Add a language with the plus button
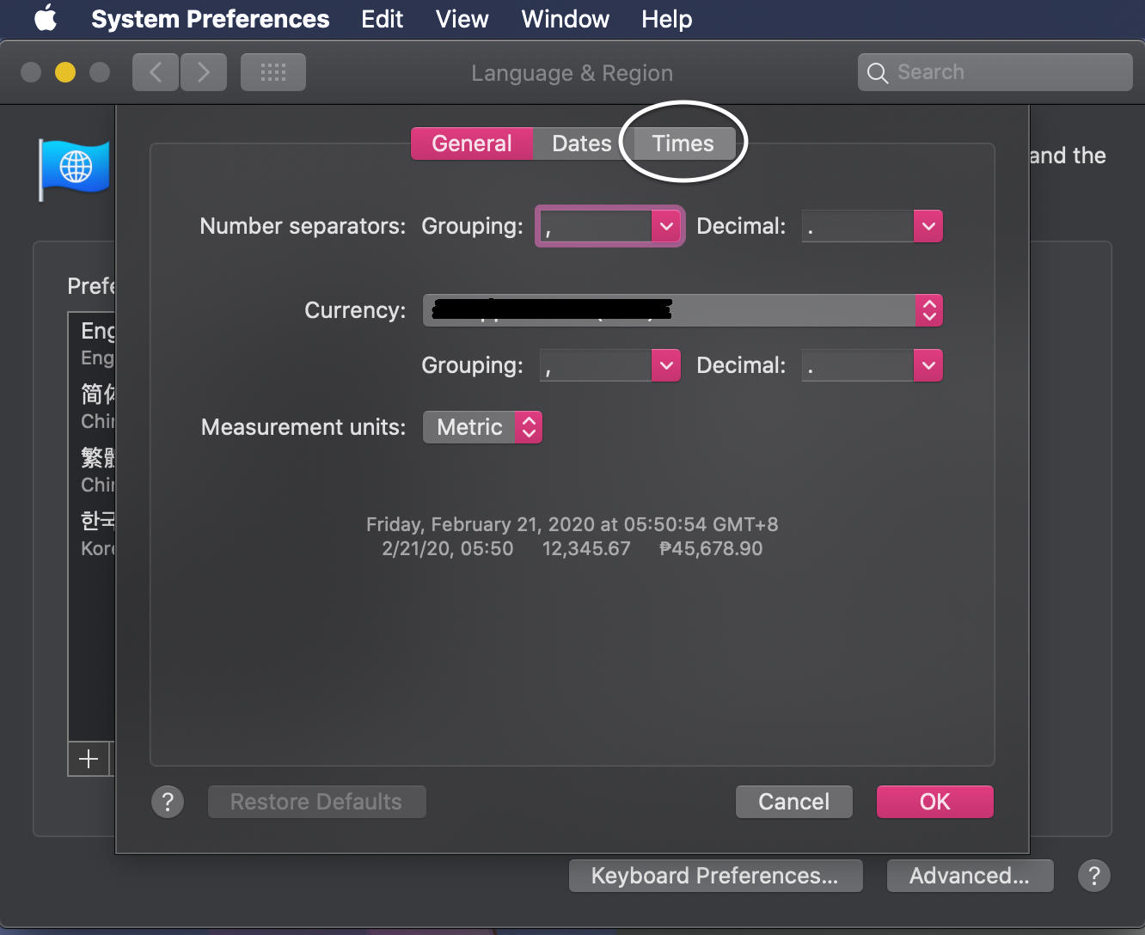Image resolution: width=1145 pixels, height=935 pixels. (89, 759)
